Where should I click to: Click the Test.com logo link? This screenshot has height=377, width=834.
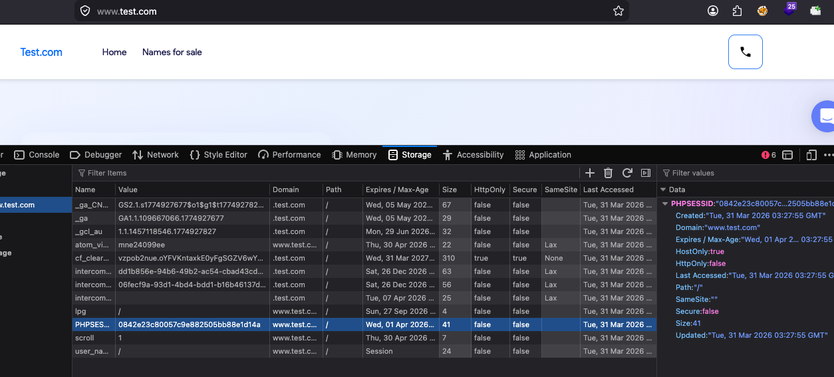point(41,52)
